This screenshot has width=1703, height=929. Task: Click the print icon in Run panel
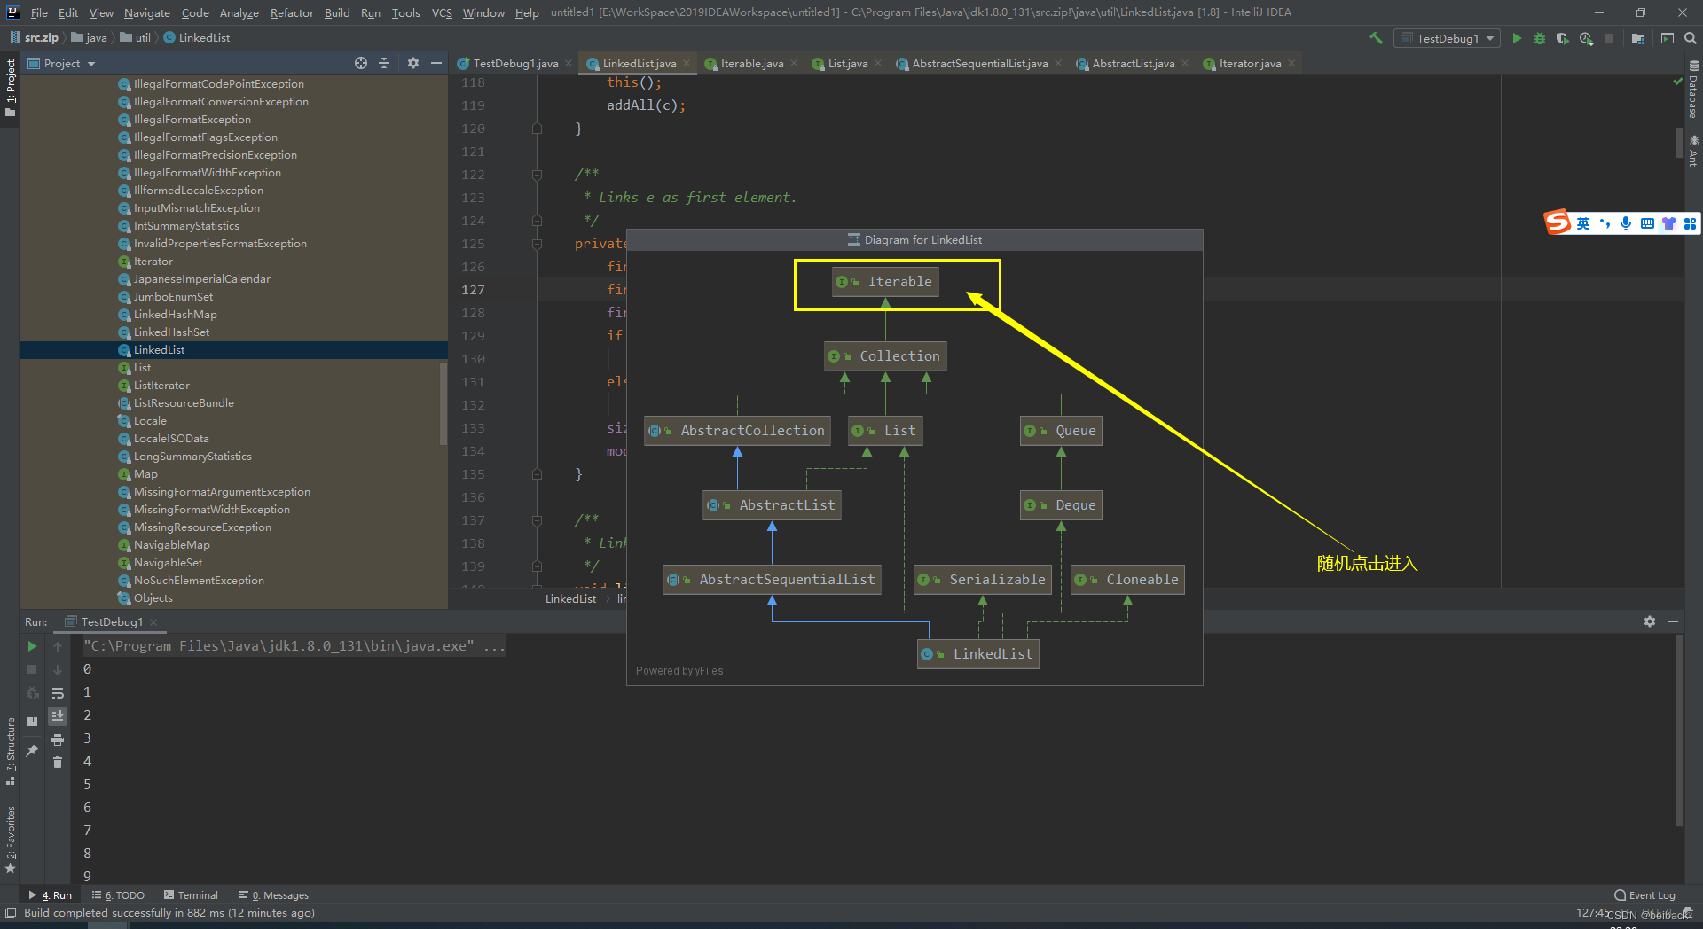(x=58, y=739)
